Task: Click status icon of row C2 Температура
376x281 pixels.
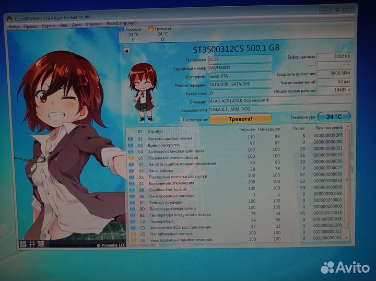Action: (x=133, y=222)
